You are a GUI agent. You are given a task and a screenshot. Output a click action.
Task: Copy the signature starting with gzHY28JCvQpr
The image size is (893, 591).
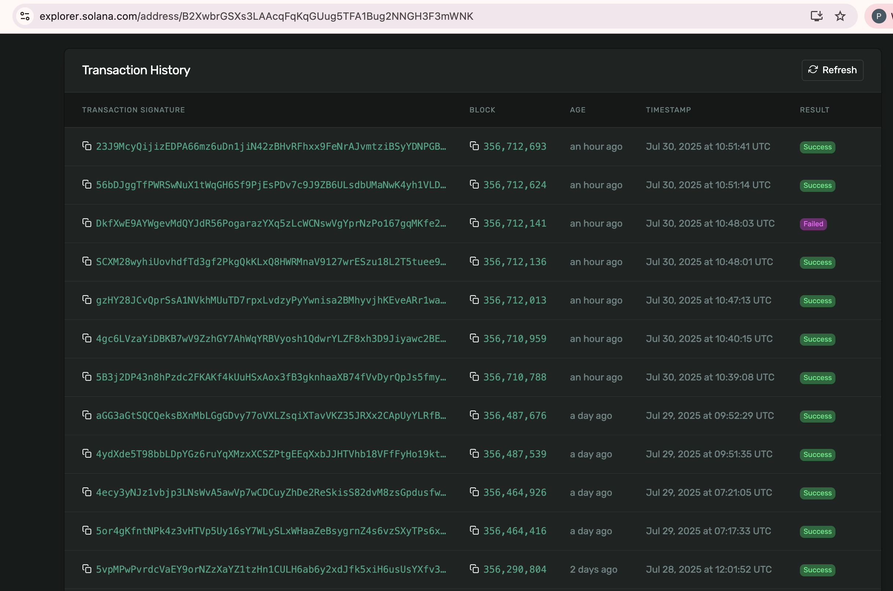point(87,300)
